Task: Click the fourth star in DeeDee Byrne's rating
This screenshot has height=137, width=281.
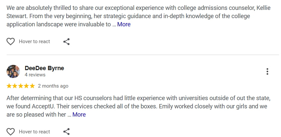Action: [27, 86]
